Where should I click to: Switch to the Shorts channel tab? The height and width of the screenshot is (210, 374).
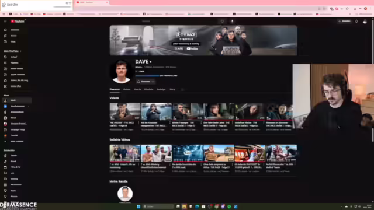(x=137, y=89)
